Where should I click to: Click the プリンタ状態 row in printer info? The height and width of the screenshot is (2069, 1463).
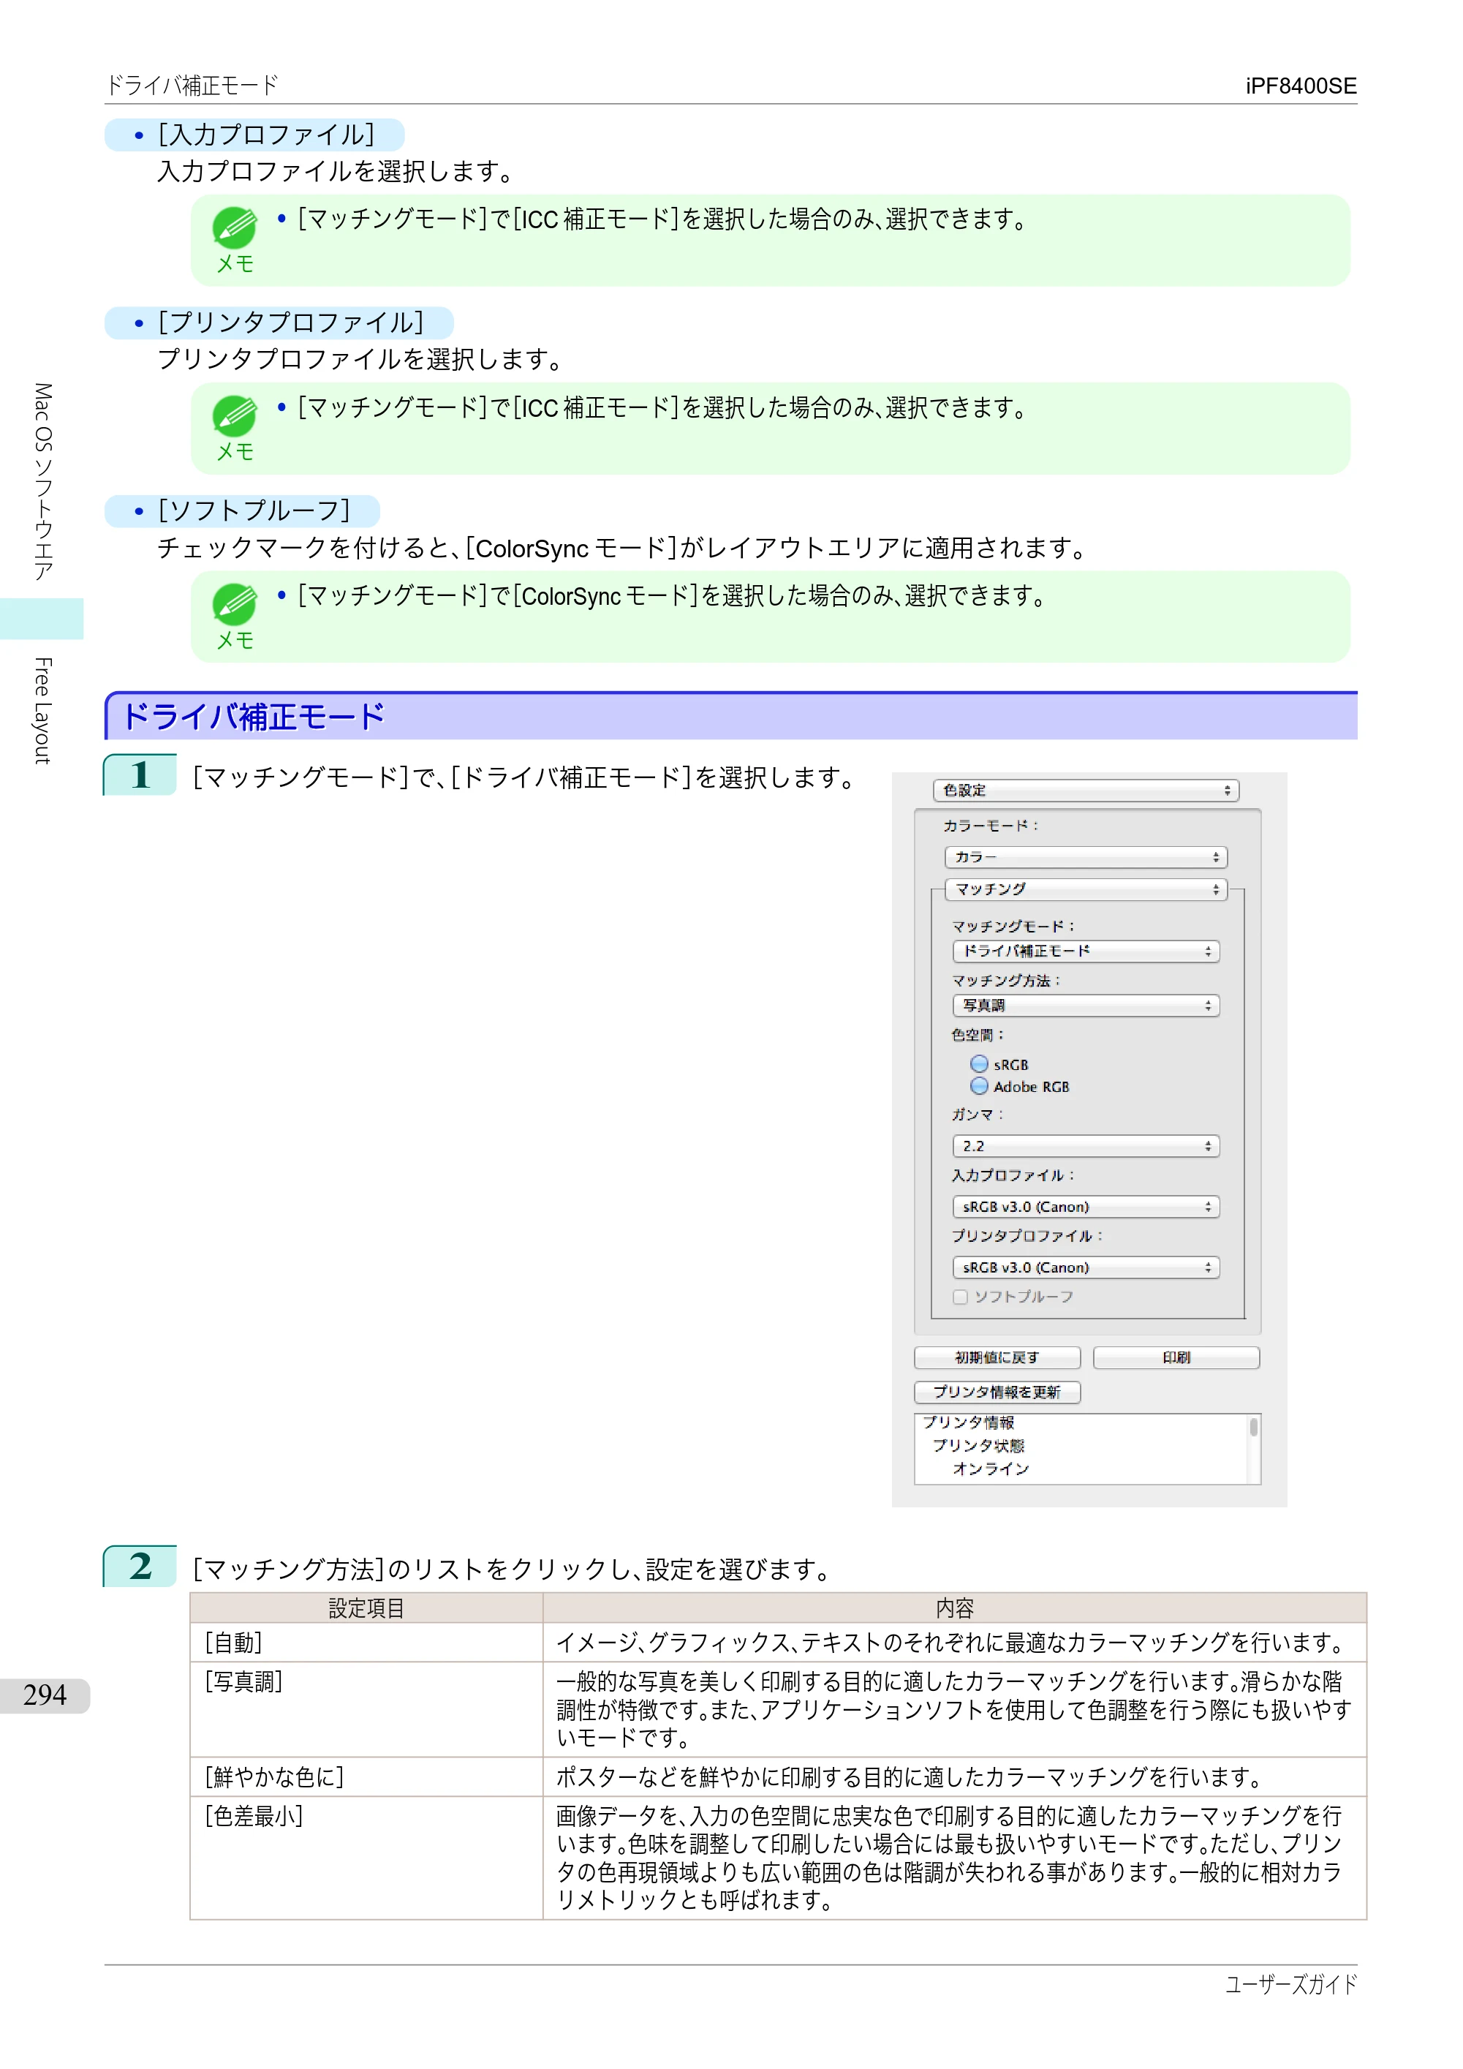978,1445
